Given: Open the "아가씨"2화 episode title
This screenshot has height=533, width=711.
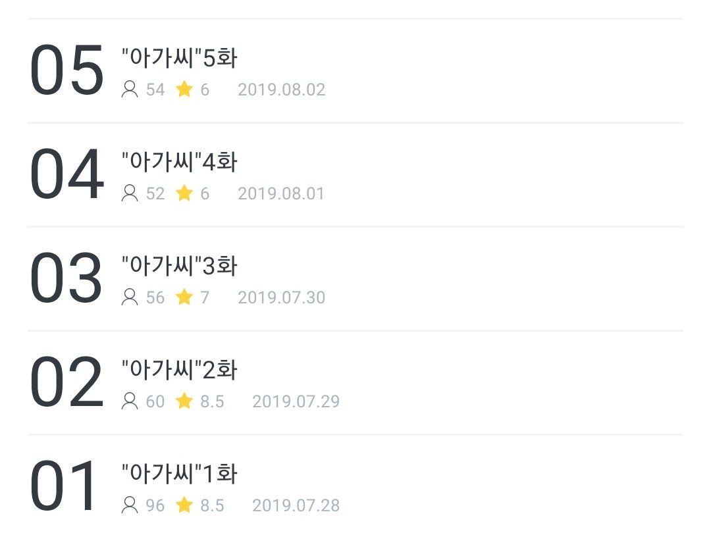Looking at the screenshot, I should [x=179, y=370].
